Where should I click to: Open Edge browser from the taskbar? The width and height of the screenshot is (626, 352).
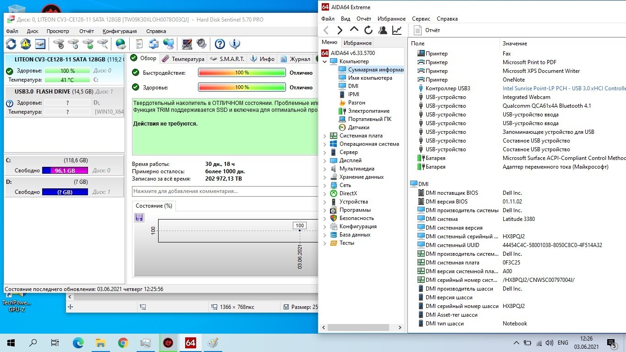pyautogui.click(x=78, y=343)
